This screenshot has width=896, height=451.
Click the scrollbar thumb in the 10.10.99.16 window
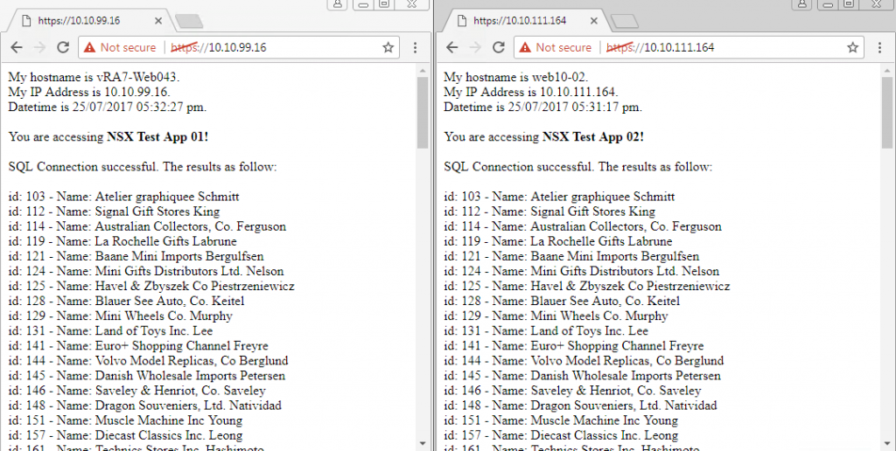pyautogui.click(x=423, y=113)
